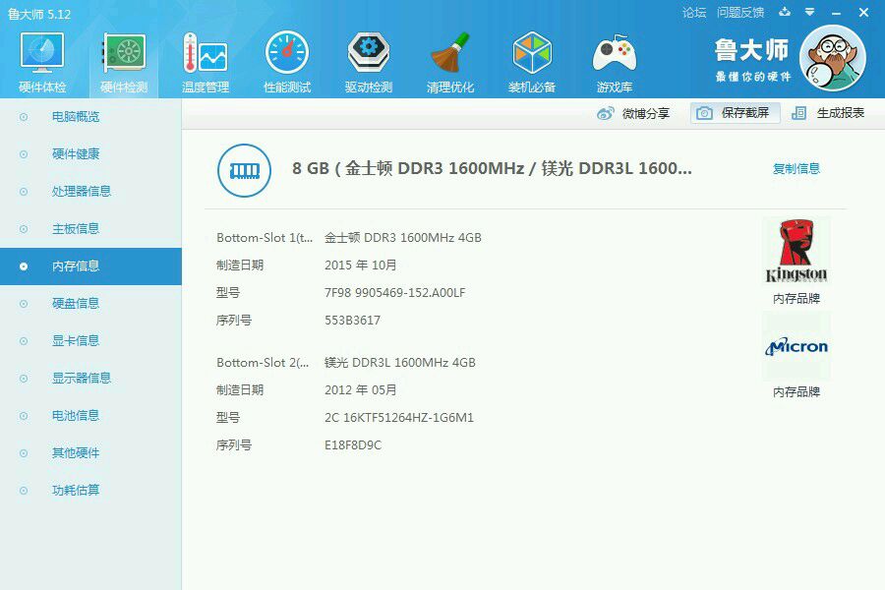Click 镁光 DDR3L 1600MHz 4GB value
This screenshot has height=590, width=885.
[x=400, y=363]
